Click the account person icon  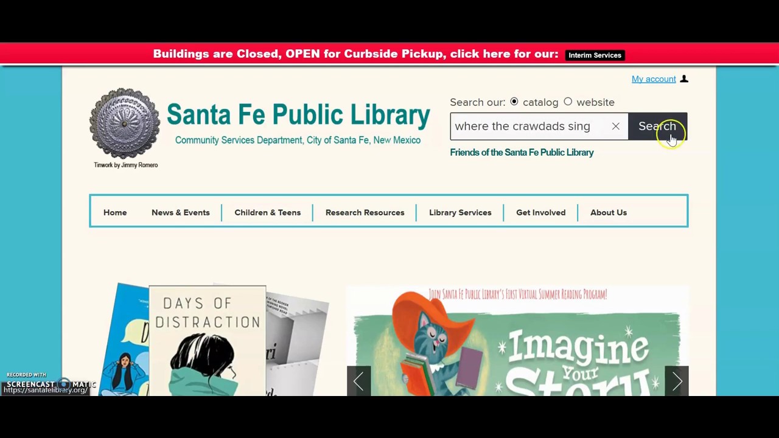(684, 79)
